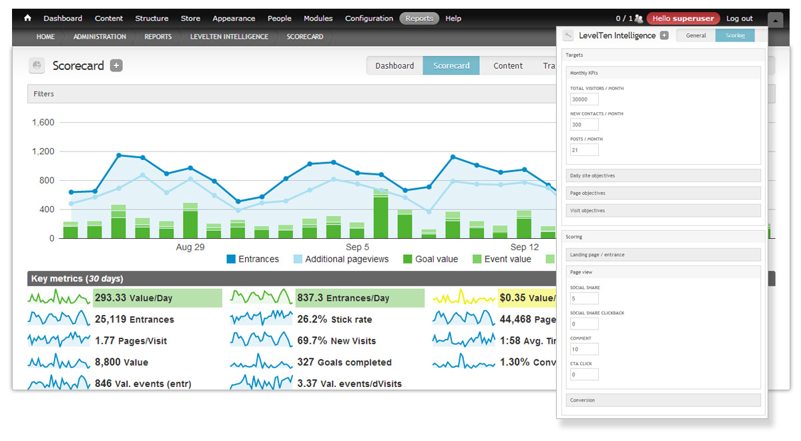Open the Store menu item

(x=190, y=19)
